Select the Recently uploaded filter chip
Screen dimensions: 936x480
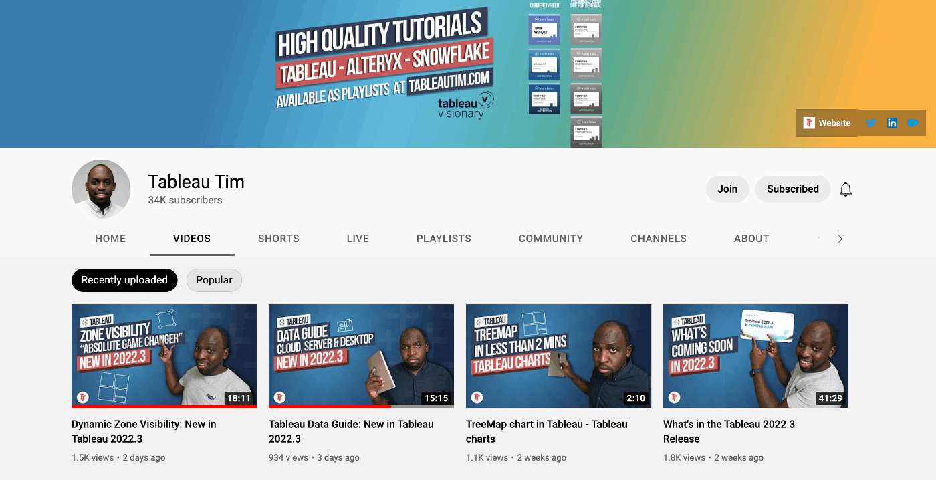click(x=124, y=280)
